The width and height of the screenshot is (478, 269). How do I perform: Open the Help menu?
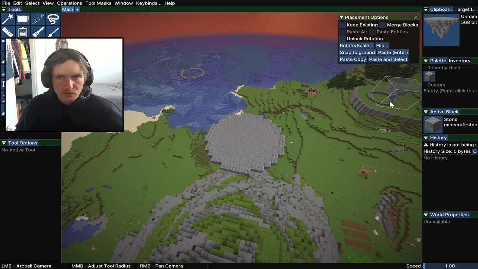click(x=170, y=3)
